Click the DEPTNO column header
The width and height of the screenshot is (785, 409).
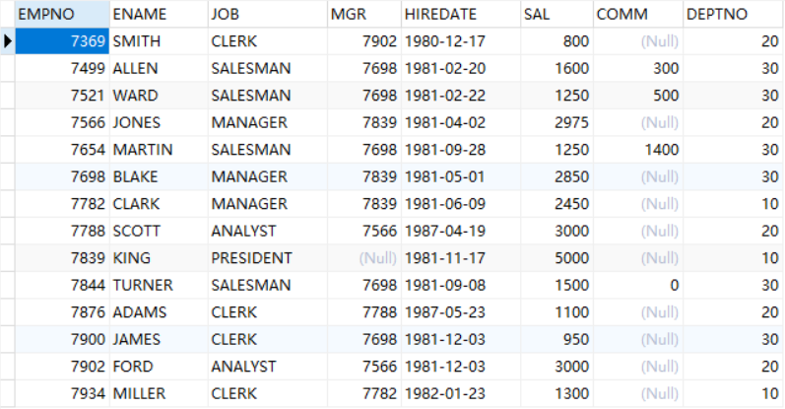tap(733, 14)
